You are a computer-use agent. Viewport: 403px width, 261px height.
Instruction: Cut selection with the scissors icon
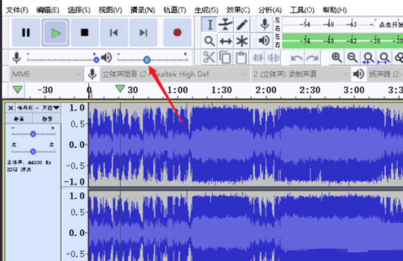209,58
